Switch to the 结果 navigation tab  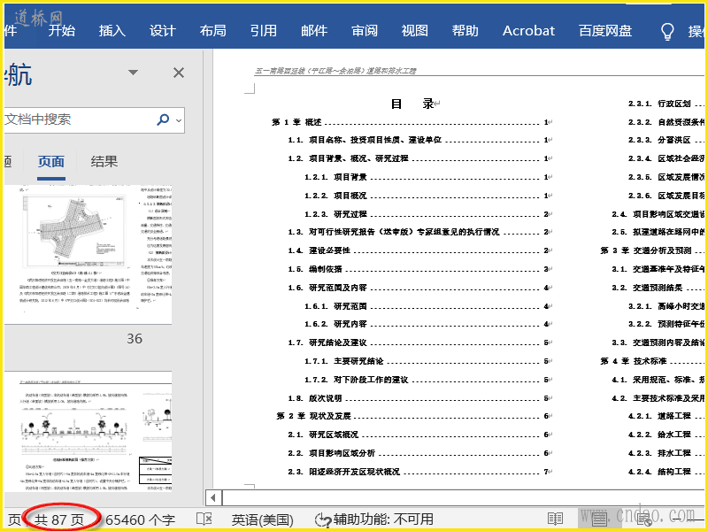point(104,162)
